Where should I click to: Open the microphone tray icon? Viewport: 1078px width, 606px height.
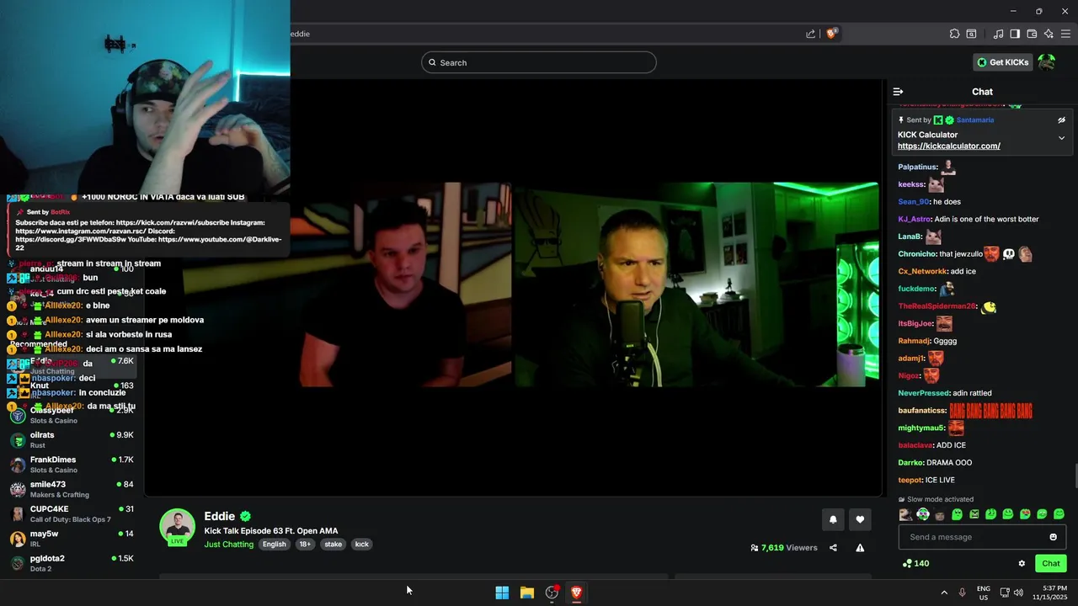click(962, 593)
